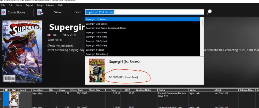259x108 pixels.
Task: Click the US flag country icon
Action: [x=49, y=35]
